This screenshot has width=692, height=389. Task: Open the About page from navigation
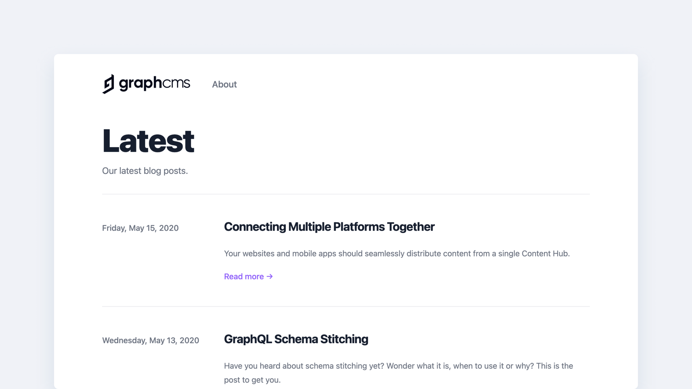(224, 84)
